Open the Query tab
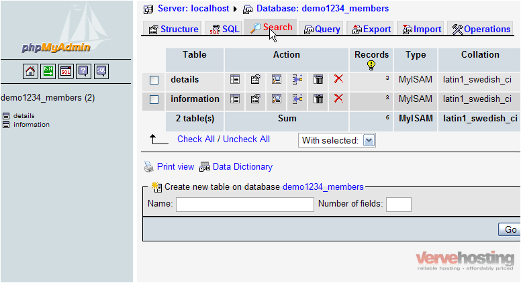Image resolution: width=521 pixels, height=283 pixels. 322,29
